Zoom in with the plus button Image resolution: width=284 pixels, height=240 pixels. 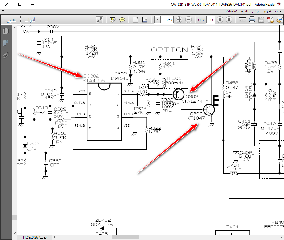(179, 20)
